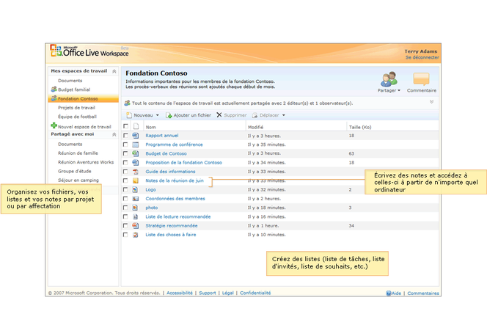
Task: Click the Guide des informations PDF icon
Action: pos(136,171)
